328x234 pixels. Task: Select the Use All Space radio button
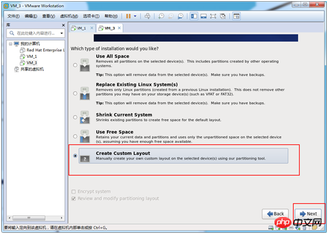point(75,65)
